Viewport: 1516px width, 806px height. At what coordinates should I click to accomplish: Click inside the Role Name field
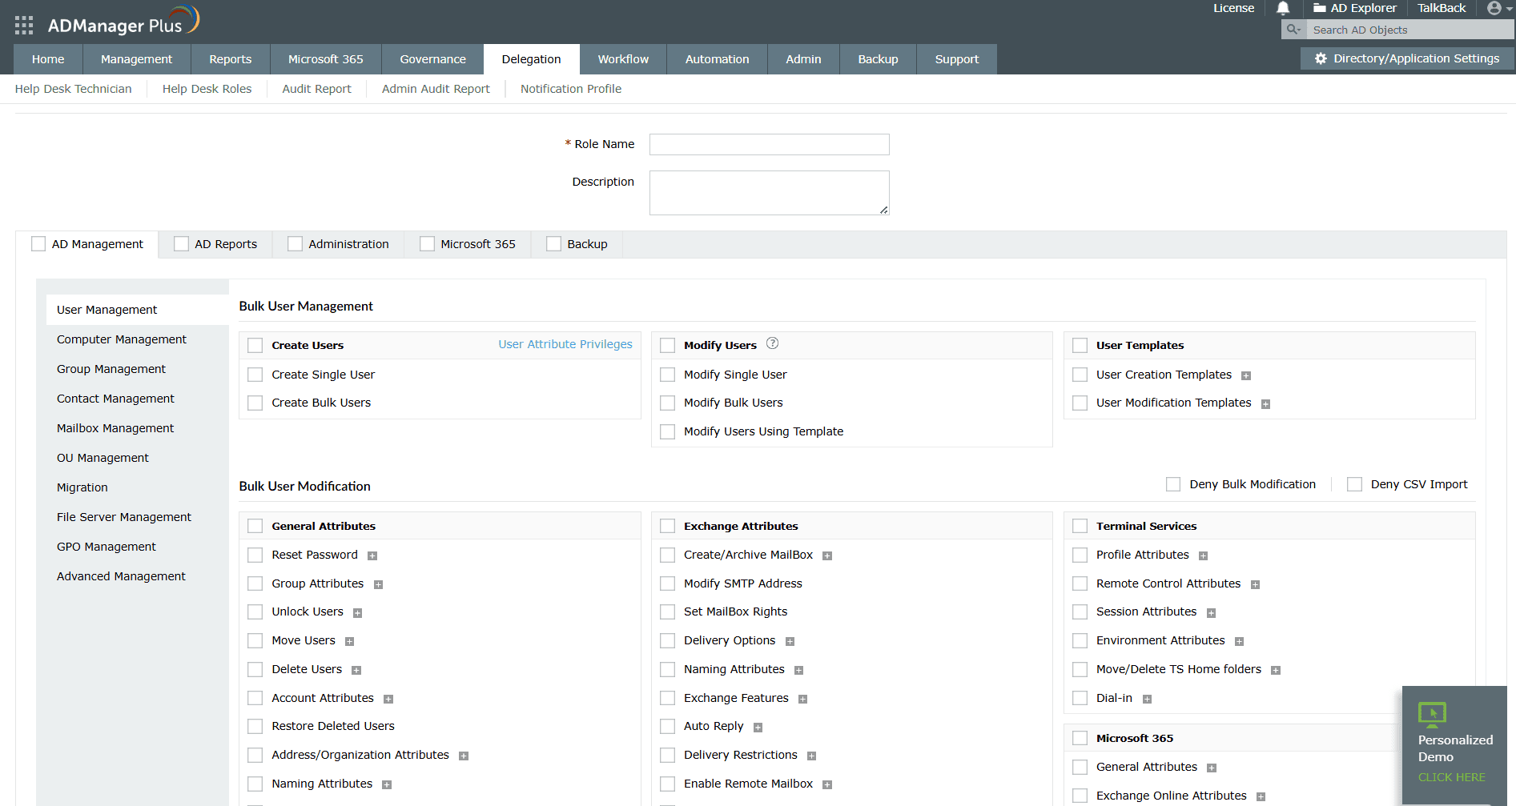point(768,144)
